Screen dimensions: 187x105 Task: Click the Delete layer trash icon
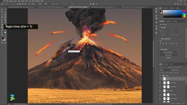tap(184, 104)
